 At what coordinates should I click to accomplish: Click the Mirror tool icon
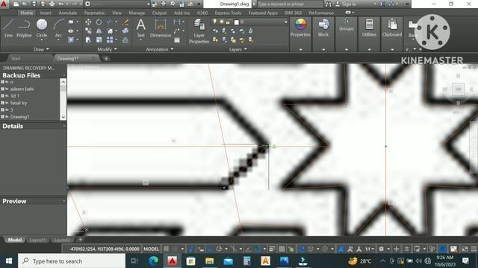coord(99,31)
